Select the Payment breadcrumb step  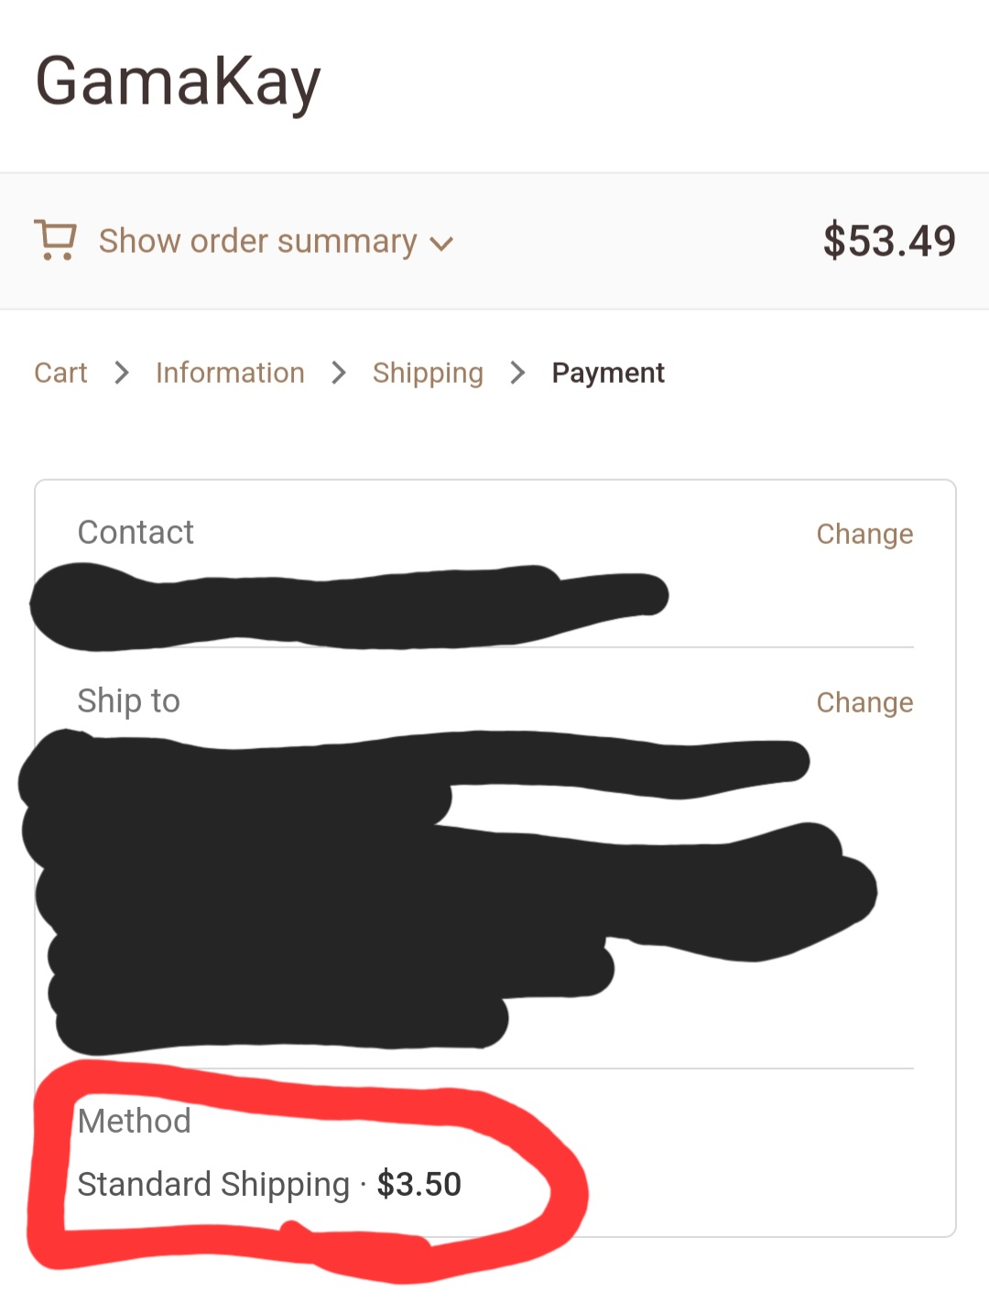coord(608,373)
